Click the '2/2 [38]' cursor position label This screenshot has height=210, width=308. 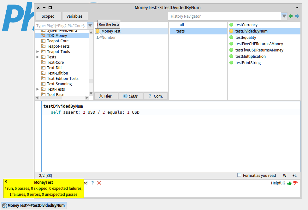click(45, 175)
